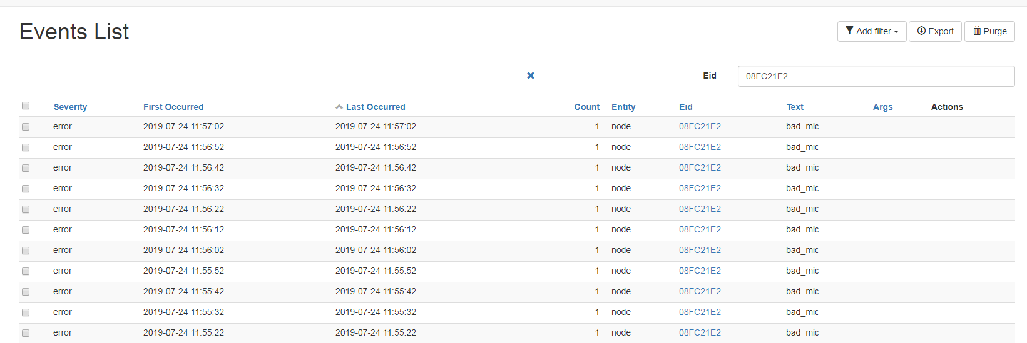Open Eid 08FC21E2 link in 11:56:52 row
The width and height of the screenshot is (1027, 343).
pos(700,147)
